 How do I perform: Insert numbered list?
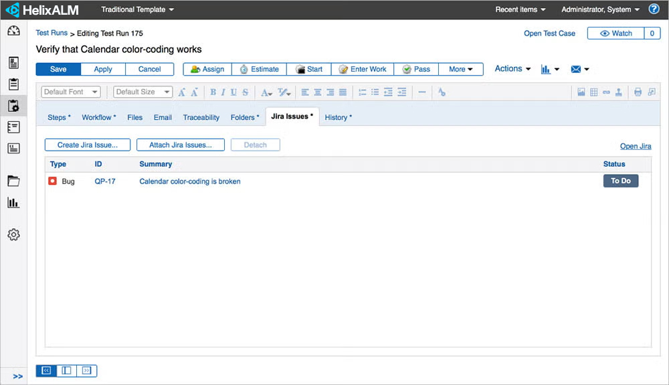click(362, 92)
